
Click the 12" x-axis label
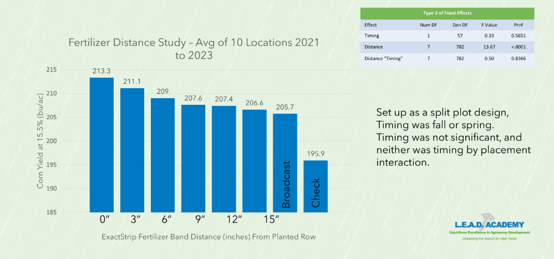223,221
